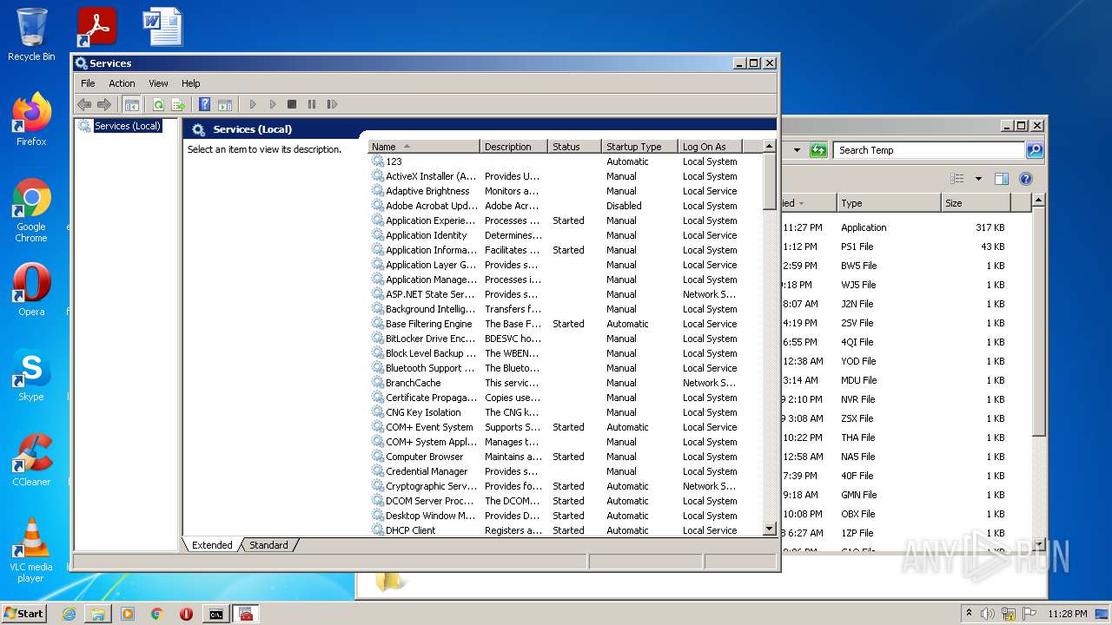This screenshot has height=625, width=1112.
Task: Stop the service using the square icon
Action: [292, 104]
